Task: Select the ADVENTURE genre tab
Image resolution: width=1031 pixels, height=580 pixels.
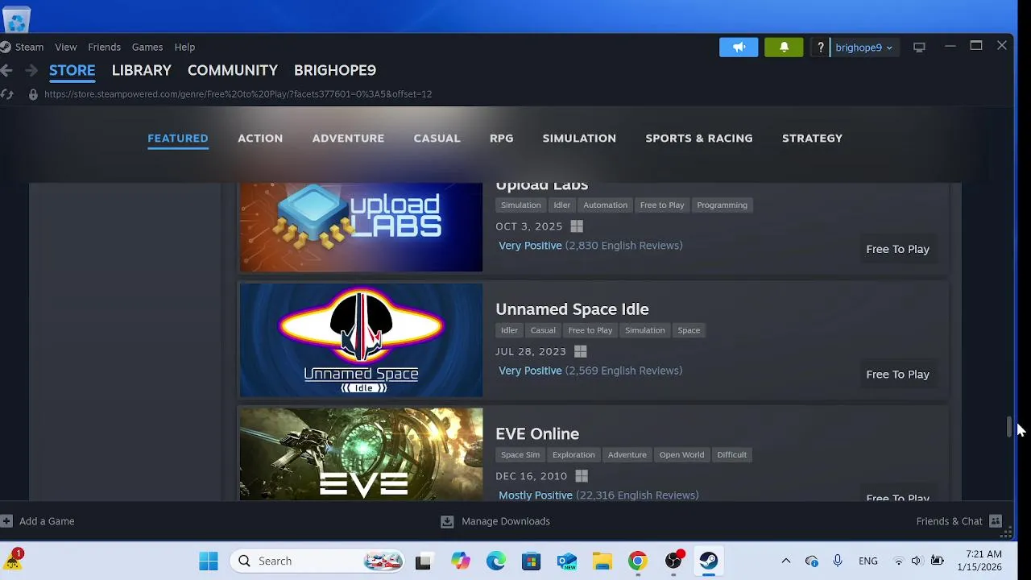Action: click(x=348, y=138)
